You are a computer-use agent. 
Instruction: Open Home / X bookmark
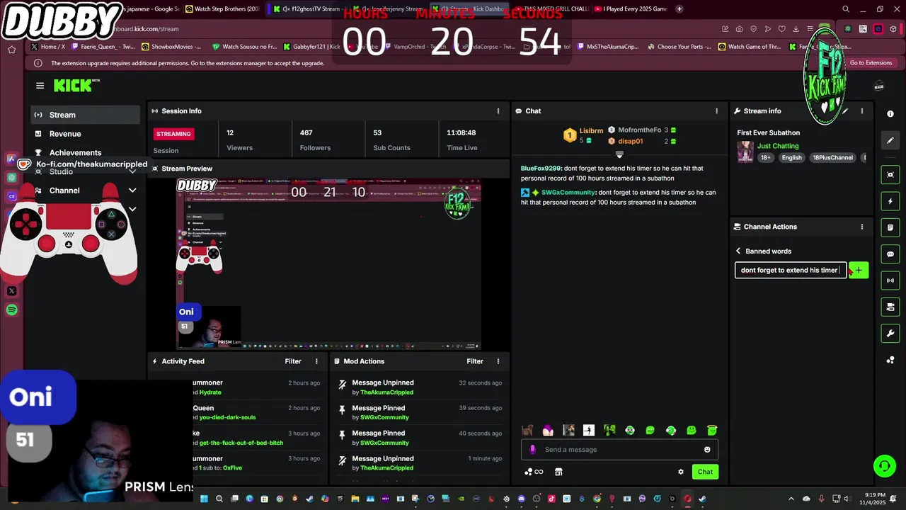pyautogui.click(x=48, y=47)
